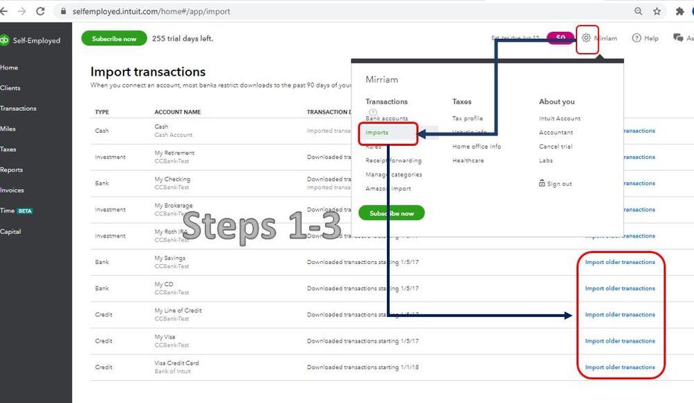Click the browser forward arrow
The image size is (694, 403).
click(22, 11)
